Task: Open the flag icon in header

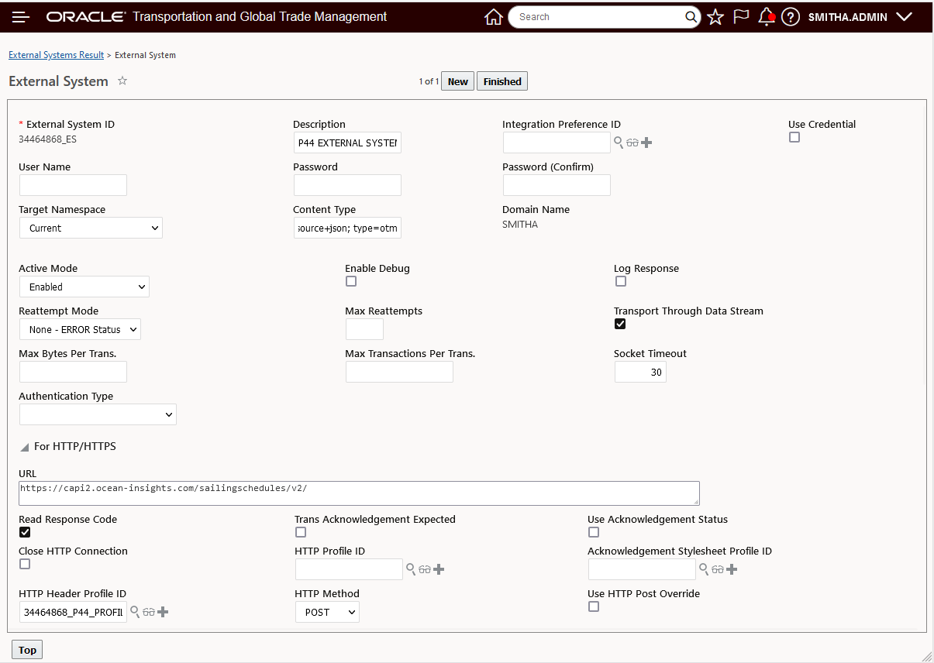Action: tap(741, 17)
